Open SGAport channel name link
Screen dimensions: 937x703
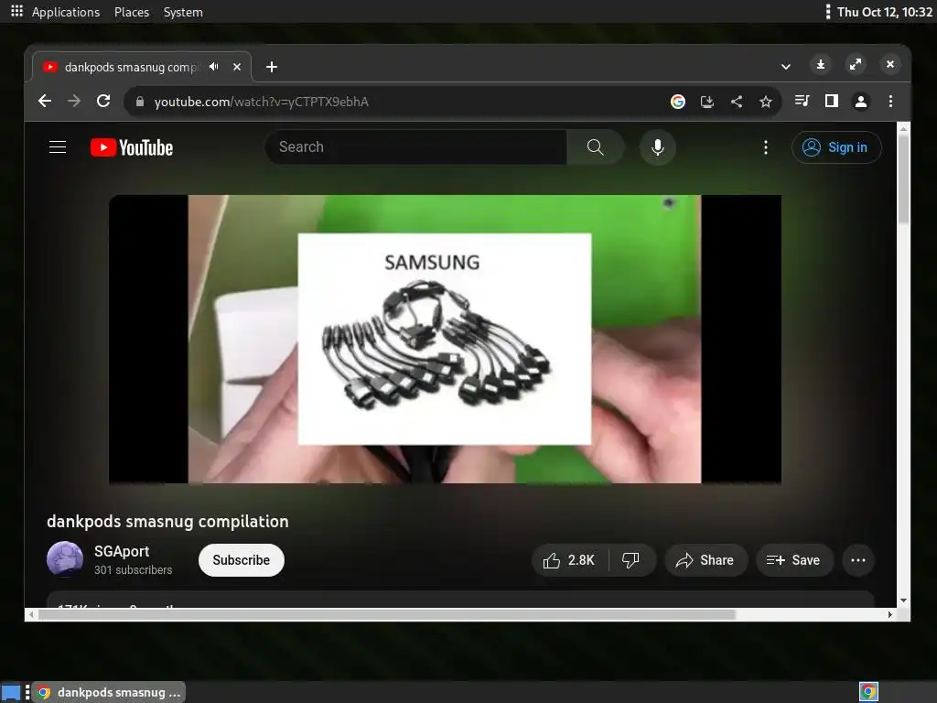122,551
